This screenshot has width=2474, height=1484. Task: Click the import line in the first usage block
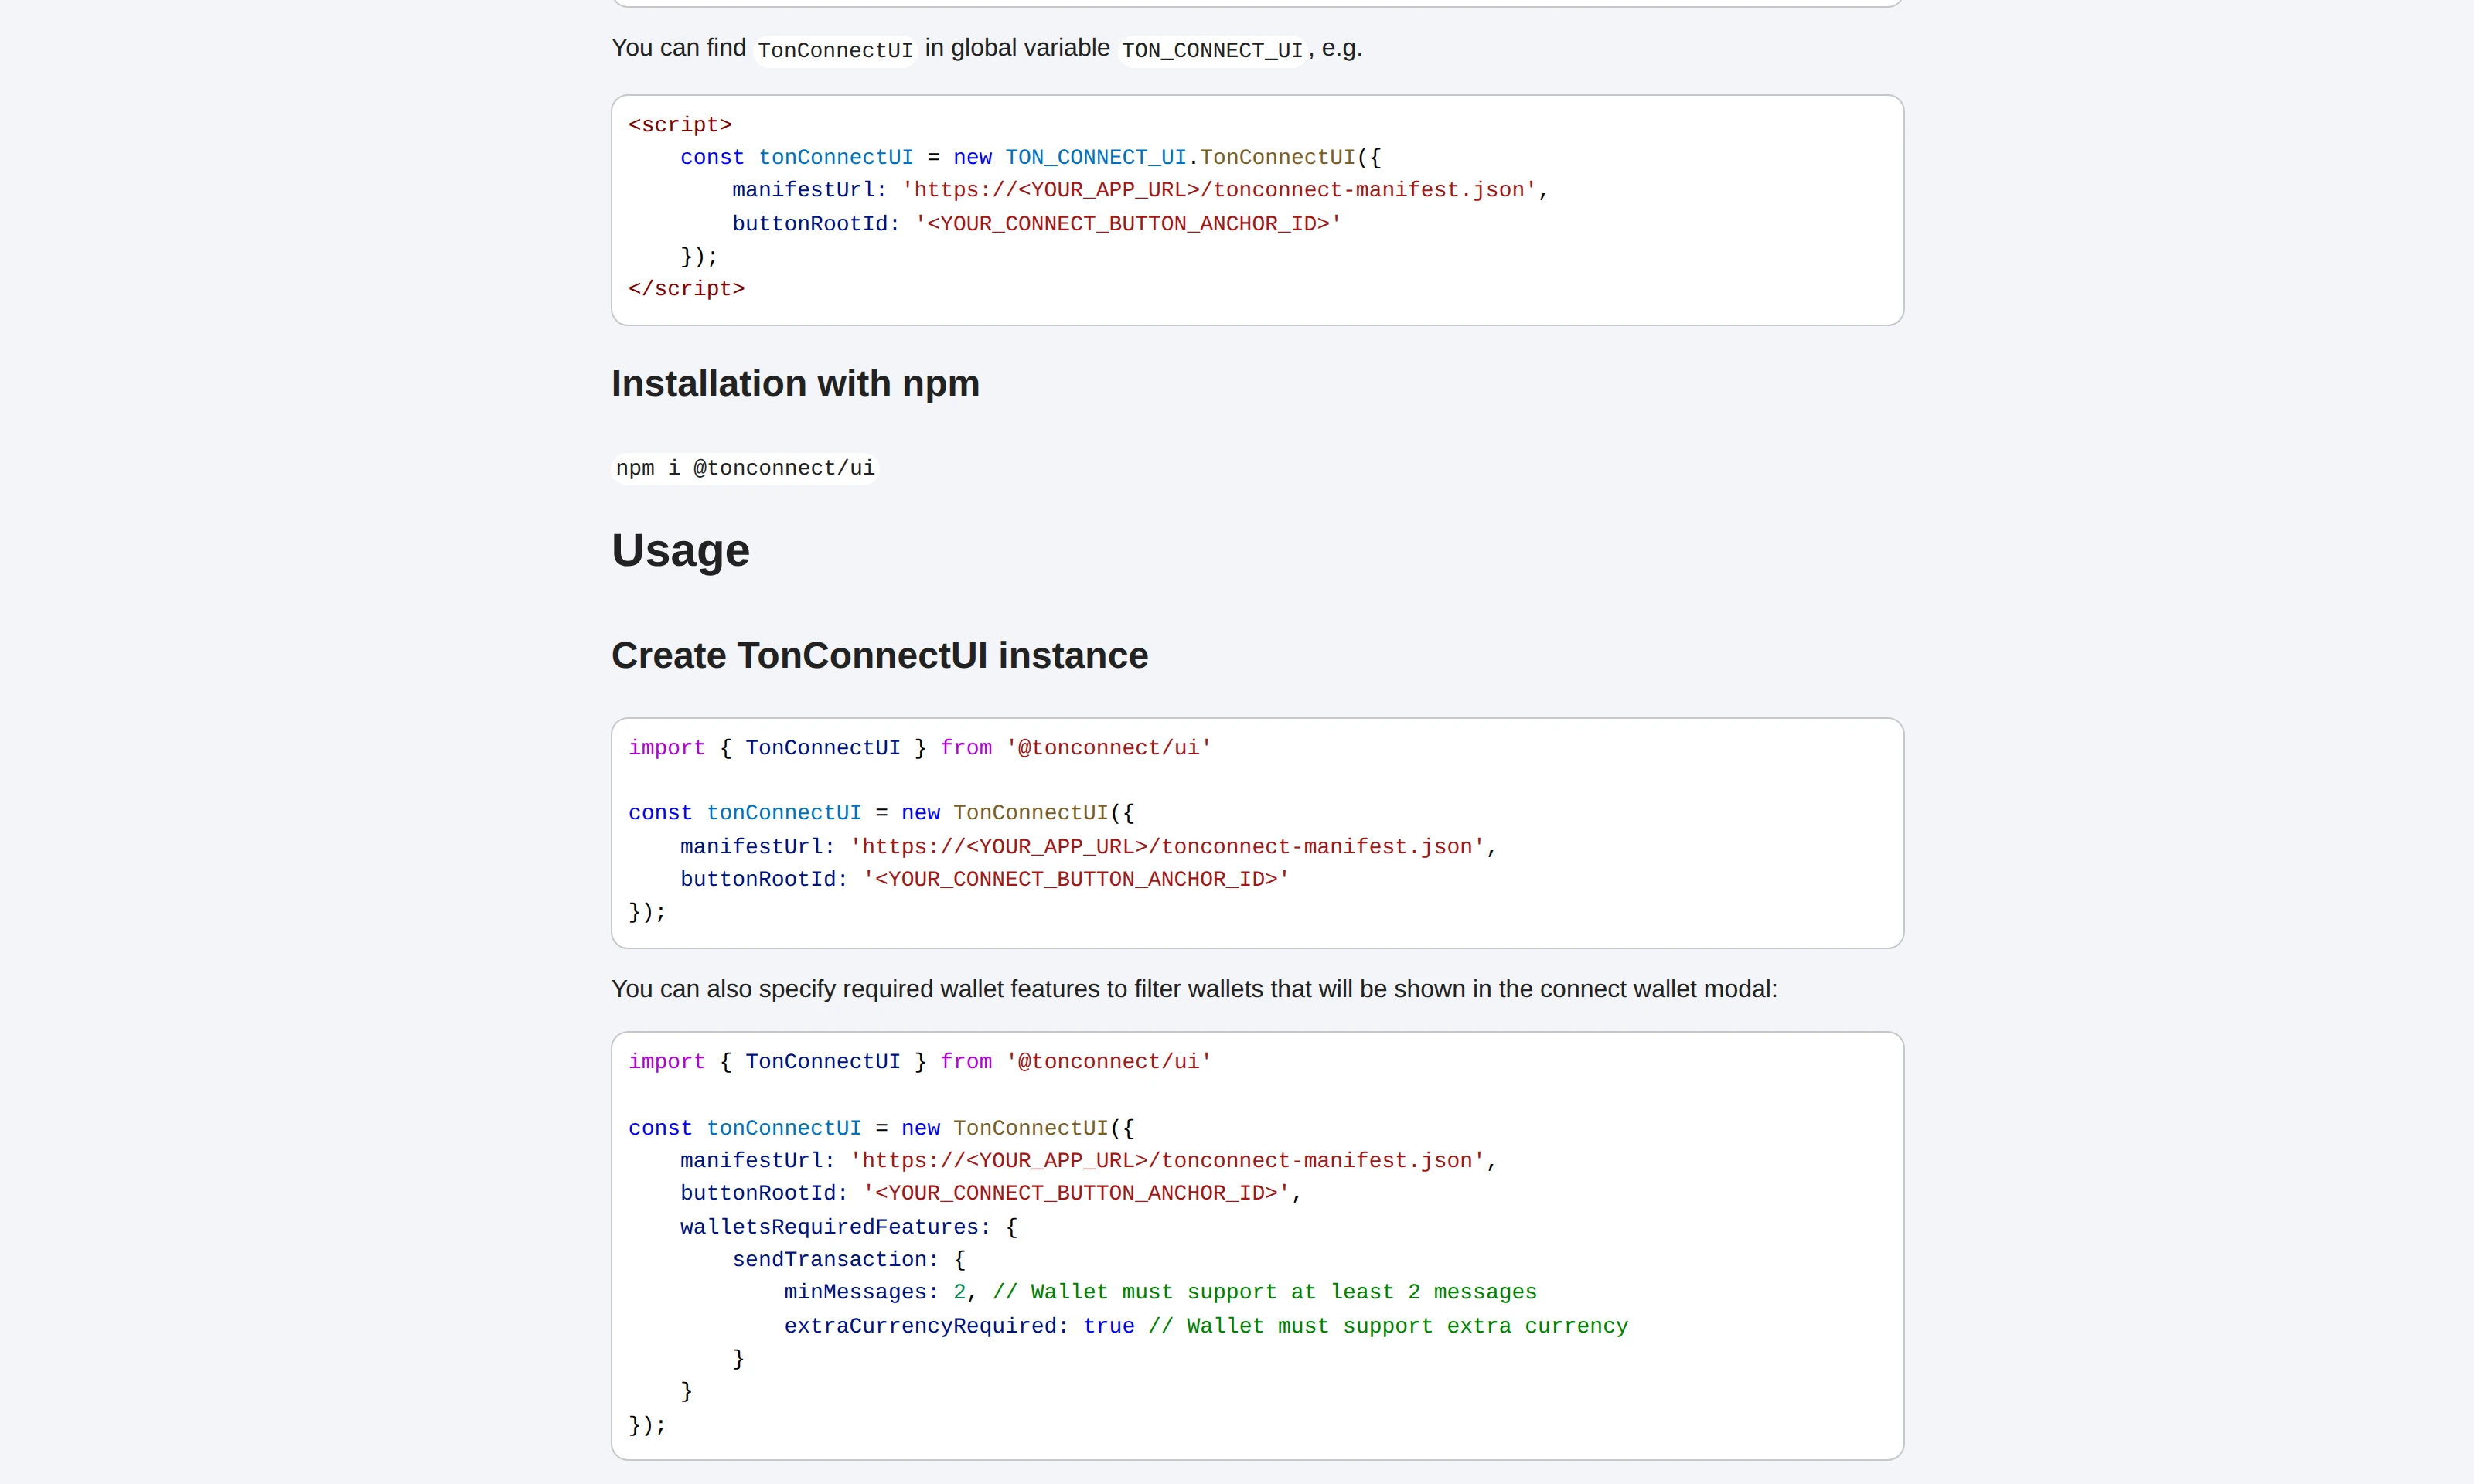coord(920,748)
